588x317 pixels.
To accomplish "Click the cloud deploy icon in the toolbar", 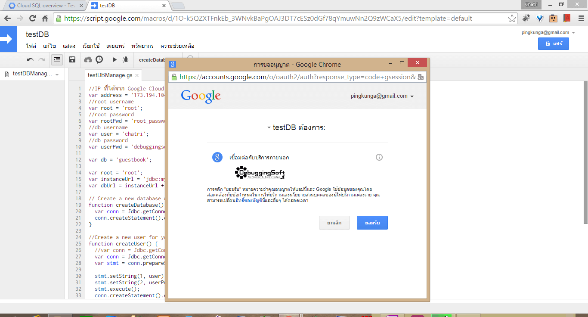I will [88, 60].
